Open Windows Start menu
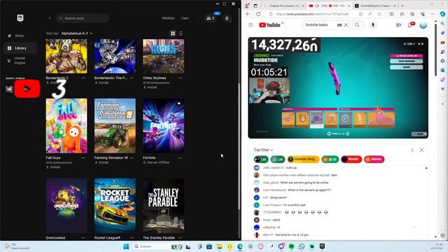The height and width of the screenshot is (252, 448). click(126, 246)
